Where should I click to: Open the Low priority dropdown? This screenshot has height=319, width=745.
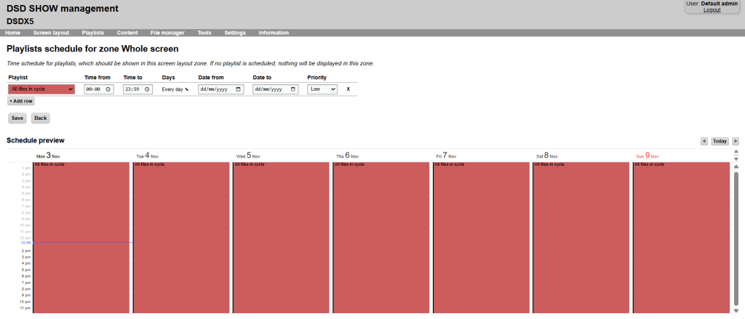tap(322, 89)
